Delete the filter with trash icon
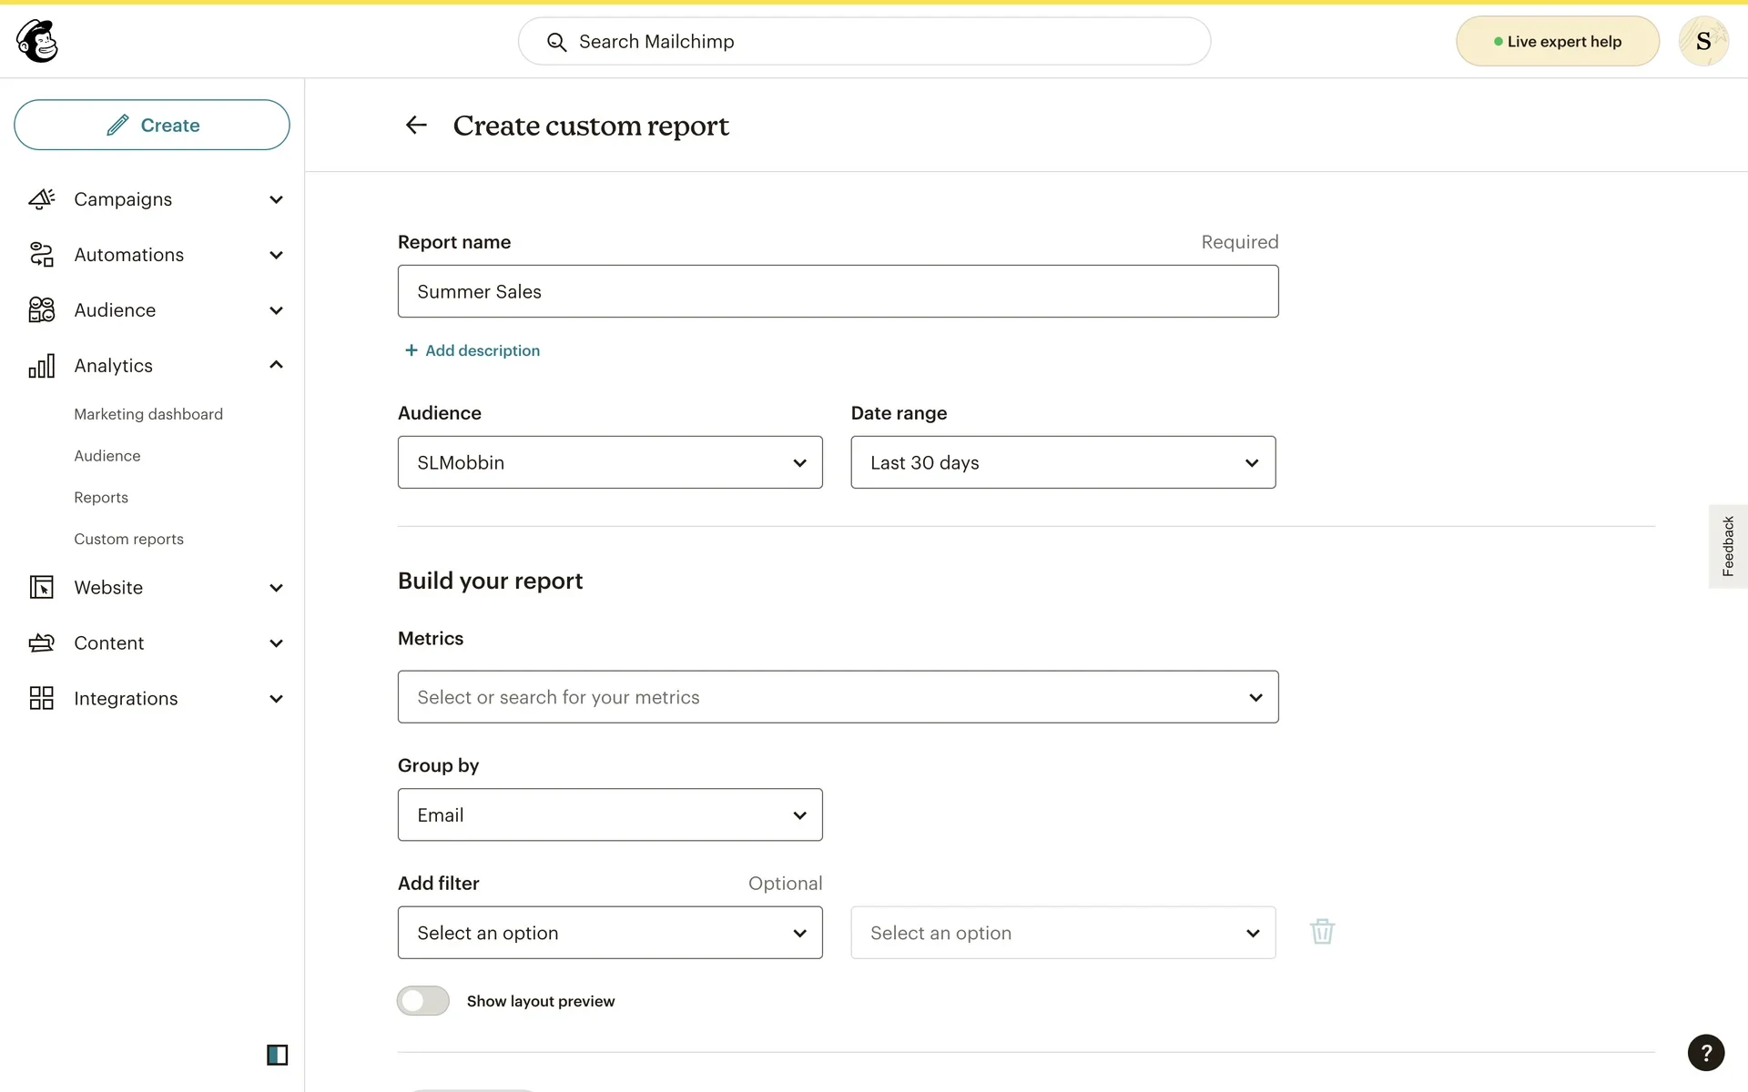1748x1092 pixels. [1322, 932]
